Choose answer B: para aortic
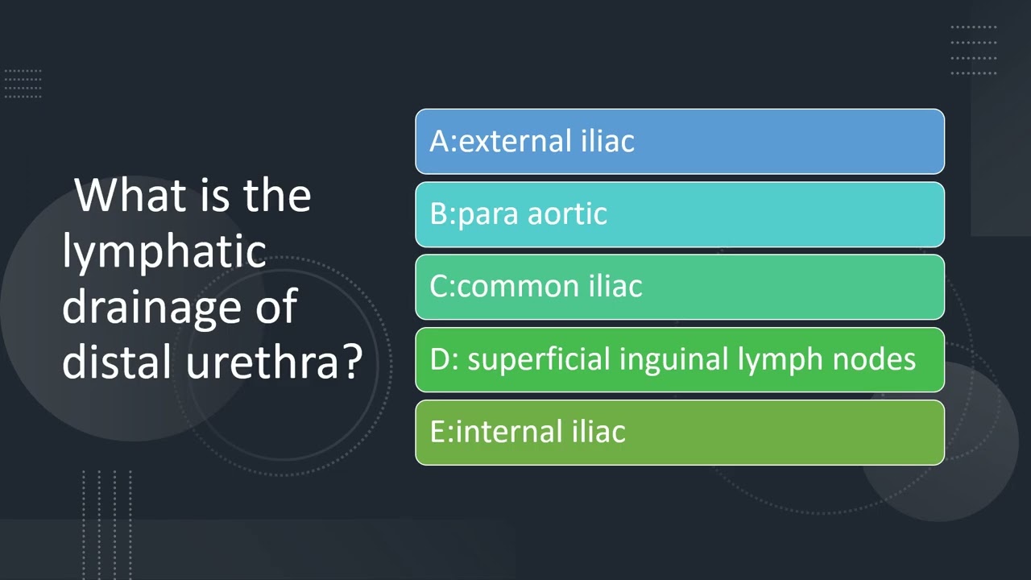Image resolution: width=1031 pixels, height=580 pixels. tap(680, 214)
